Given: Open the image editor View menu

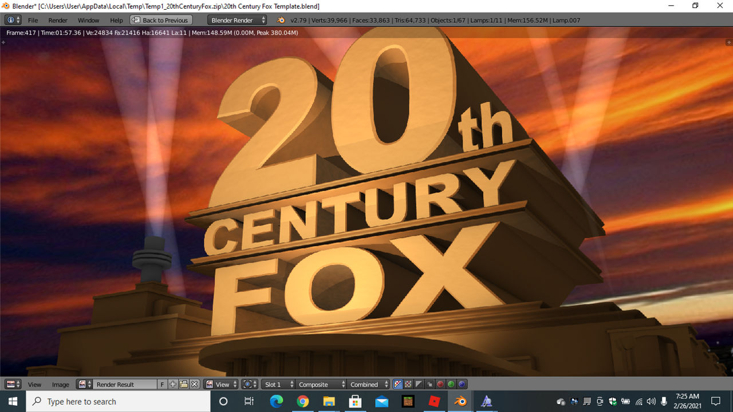Looking at the screenshot, I should pos(35,385).
